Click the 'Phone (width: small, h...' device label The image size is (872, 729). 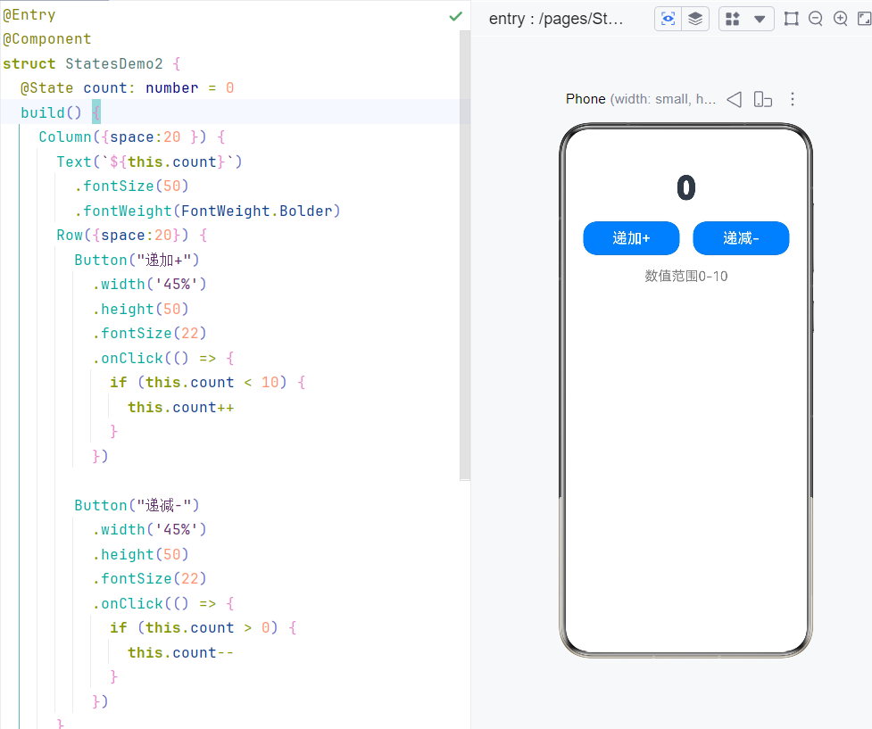641,100
